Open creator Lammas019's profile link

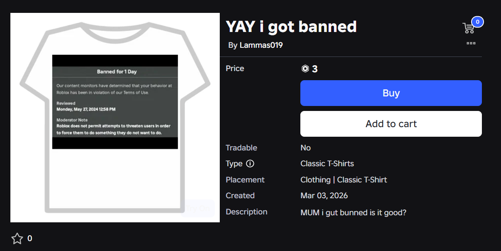[x=261, y=45]
